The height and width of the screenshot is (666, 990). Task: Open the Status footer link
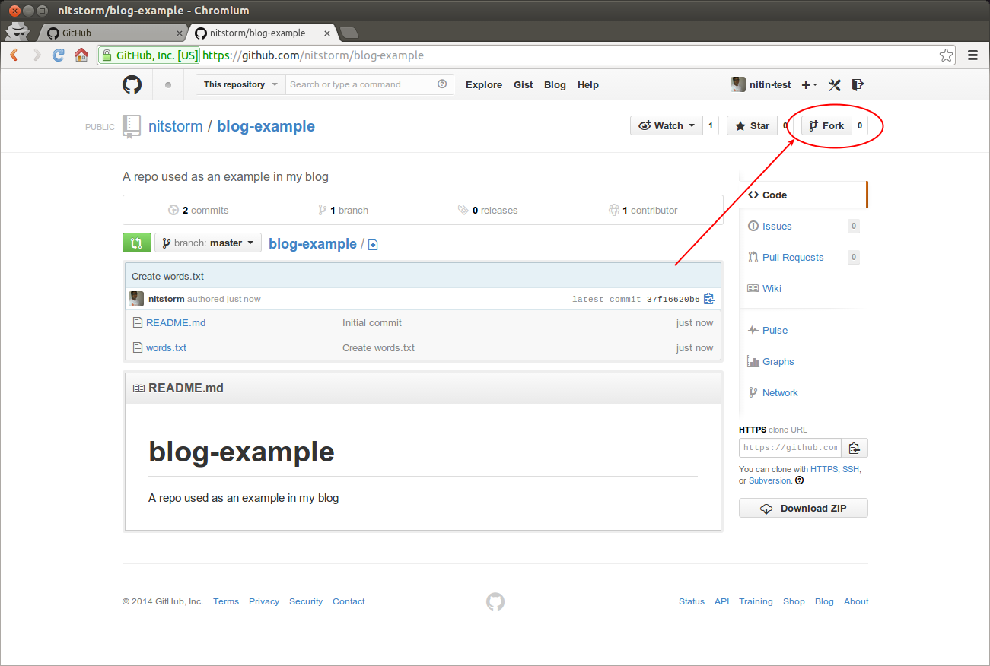click(692, 601)
